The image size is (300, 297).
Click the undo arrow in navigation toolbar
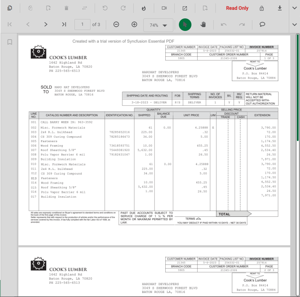[224, 24]
